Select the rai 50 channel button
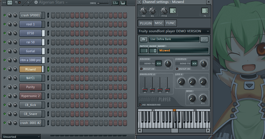Screen dimensions: 265x139 pyautogui.click(x=31, y=42)
